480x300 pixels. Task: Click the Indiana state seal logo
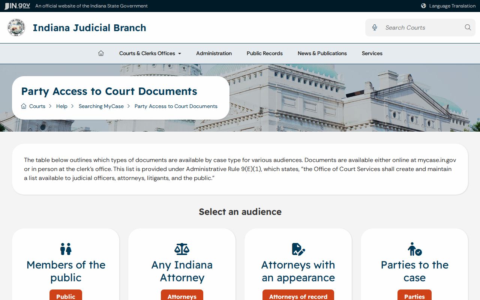coord(16,28)
